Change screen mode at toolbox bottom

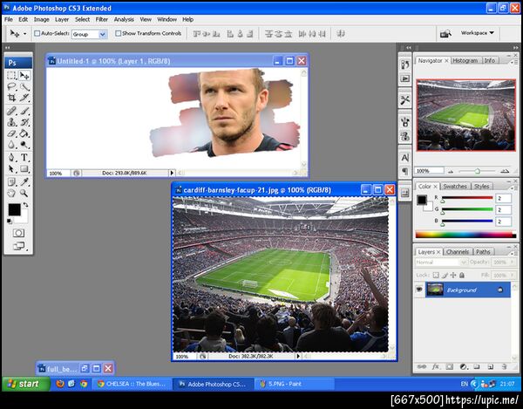click(19, 247)
